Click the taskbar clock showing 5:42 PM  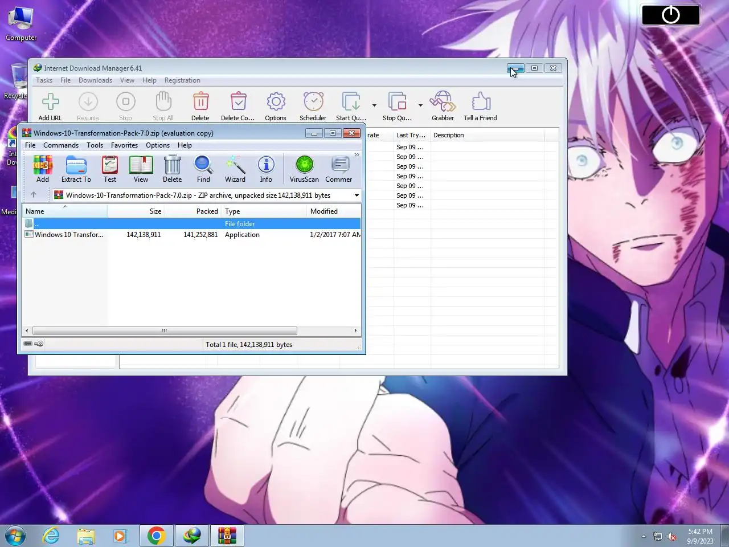pos(700,536)
